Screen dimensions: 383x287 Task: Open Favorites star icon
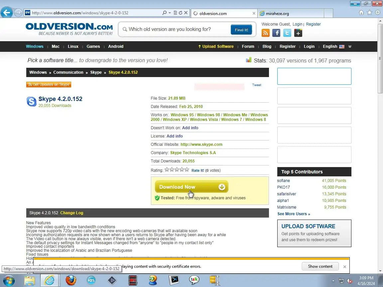(x=370, y=12)
